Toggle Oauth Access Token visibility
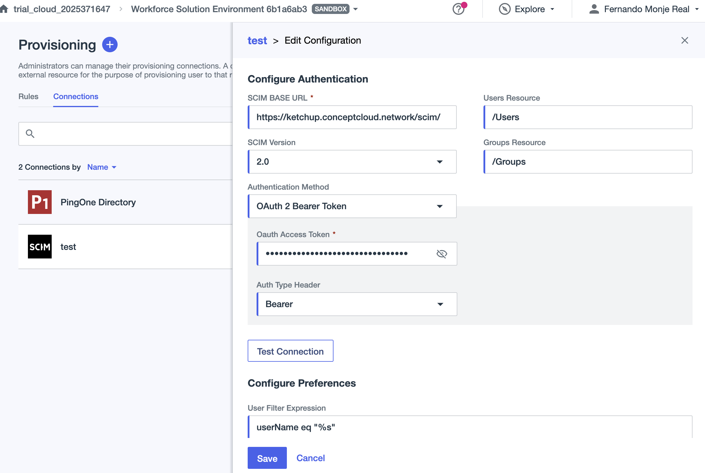 coord(442,254)
